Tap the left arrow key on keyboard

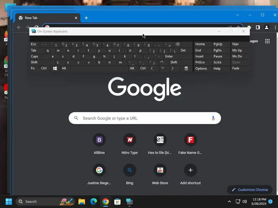[x=152, y=68]
